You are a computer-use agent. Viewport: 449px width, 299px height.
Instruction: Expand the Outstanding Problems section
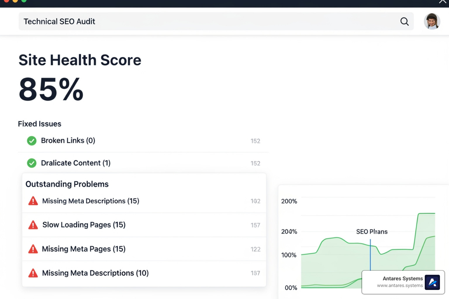(67, 184)
